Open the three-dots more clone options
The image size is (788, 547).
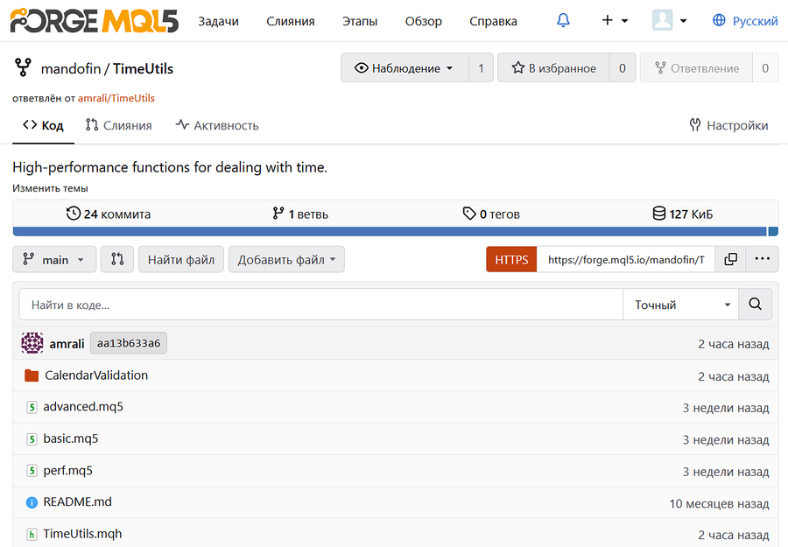tap(763, 260)
